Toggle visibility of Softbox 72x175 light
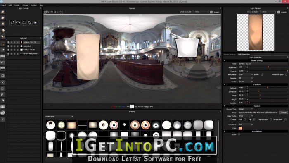This screenshot has width=289, height=163. pyautogui.click(x=9, y=42)
